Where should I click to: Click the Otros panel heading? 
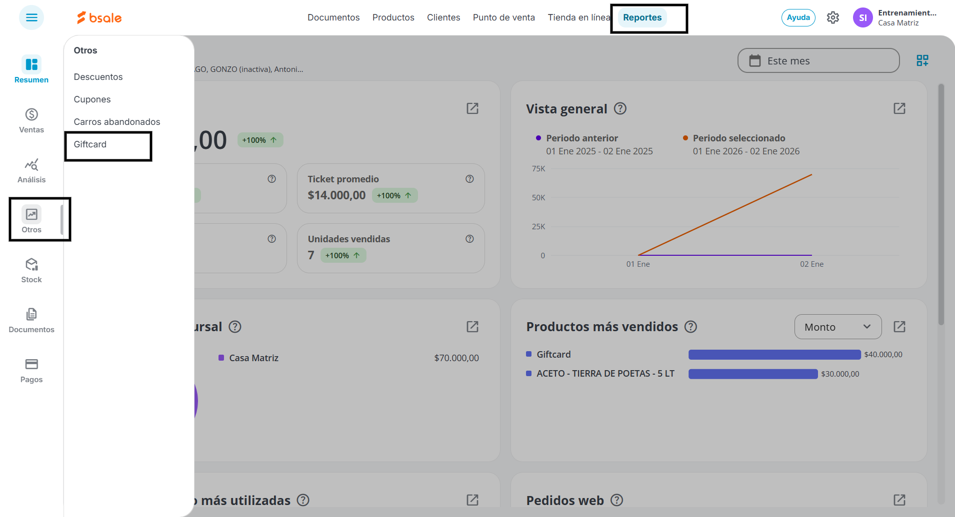[x=85, y=50]
